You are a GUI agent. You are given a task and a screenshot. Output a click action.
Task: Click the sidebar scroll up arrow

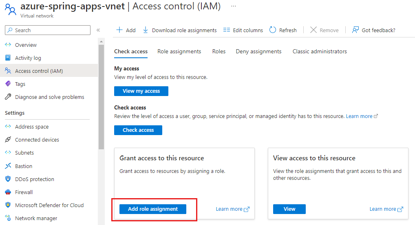tap(101, 42)
